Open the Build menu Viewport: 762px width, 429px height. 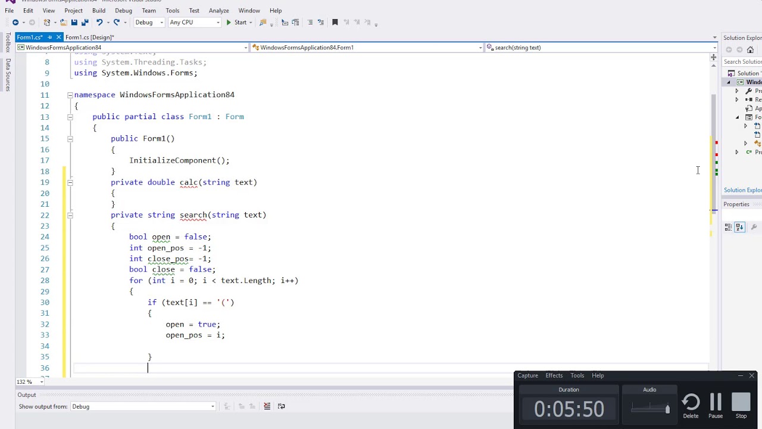[99, 11]
